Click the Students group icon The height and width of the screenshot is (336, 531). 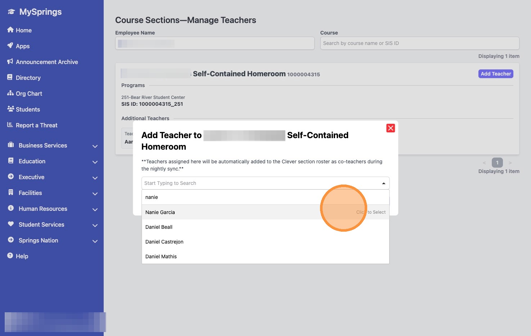[x=10, y=109]
